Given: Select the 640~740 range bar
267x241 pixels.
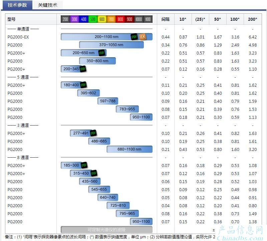Looking at the screenshot, I should pos(108,197).
